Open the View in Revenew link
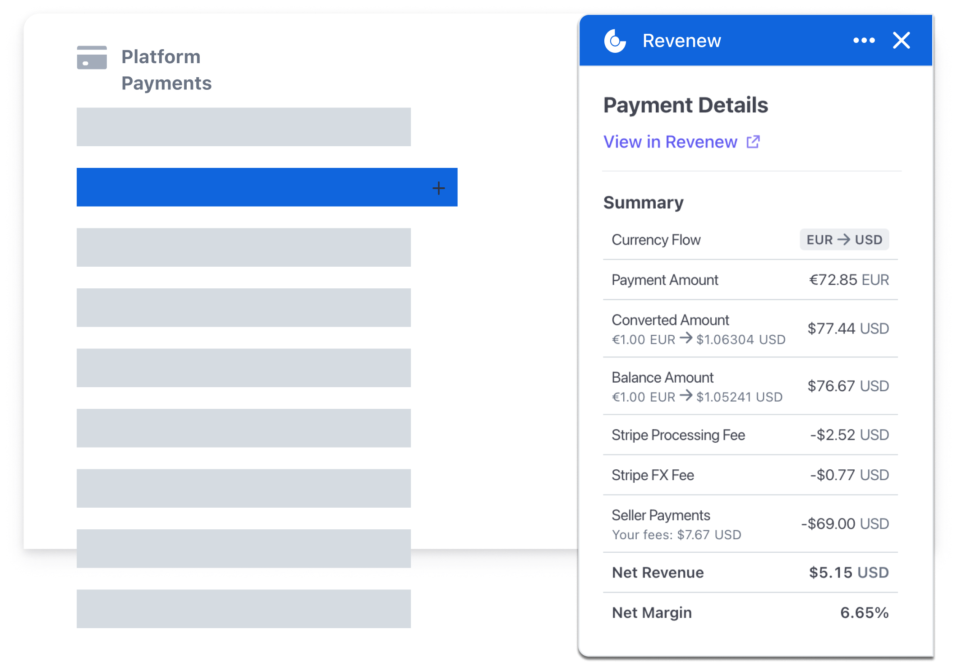The height and width of the screenshot is (662, 957). click(670, 142)
